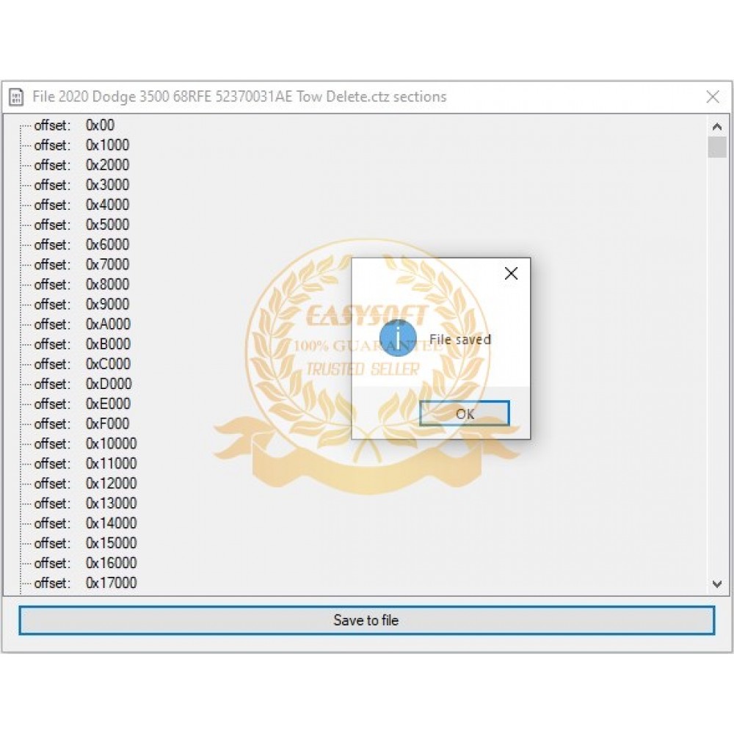Screen dimensions: 734x734
Task: Select the offset 0x8000 row
Action: click(x=82, y=285)
